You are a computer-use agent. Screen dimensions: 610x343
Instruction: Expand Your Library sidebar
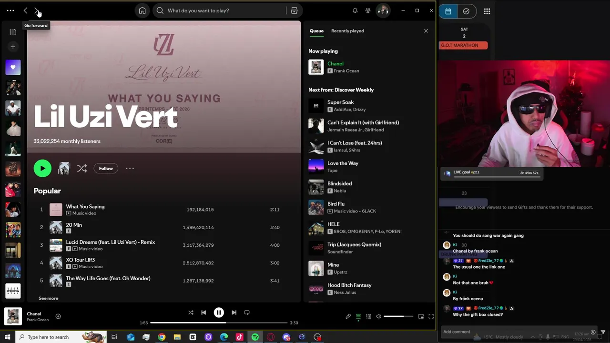[x=13, y=32]
